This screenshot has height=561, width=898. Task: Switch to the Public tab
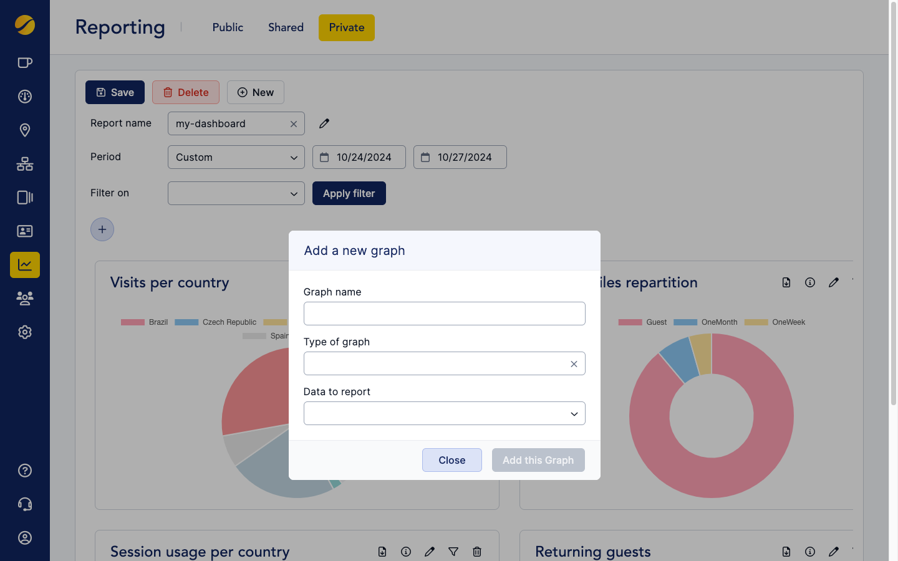228,27
